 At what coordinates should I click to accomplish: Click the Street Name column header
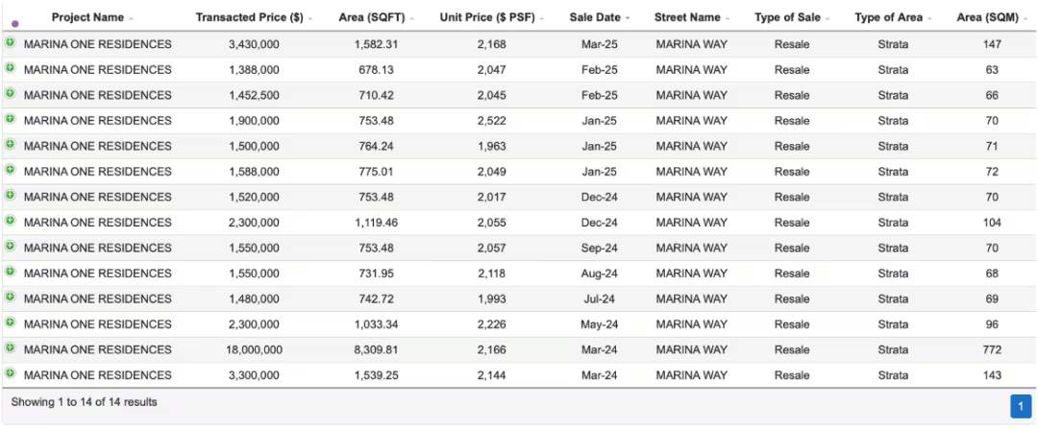tap(687, 17)
